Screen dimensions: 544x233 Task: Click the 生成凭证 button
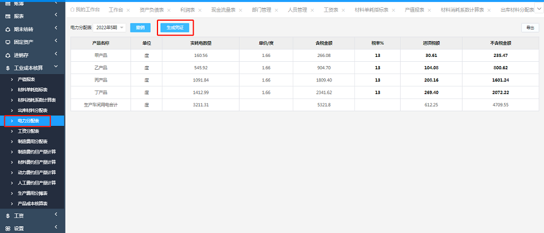pyautogui.click(x=175, y=28)
